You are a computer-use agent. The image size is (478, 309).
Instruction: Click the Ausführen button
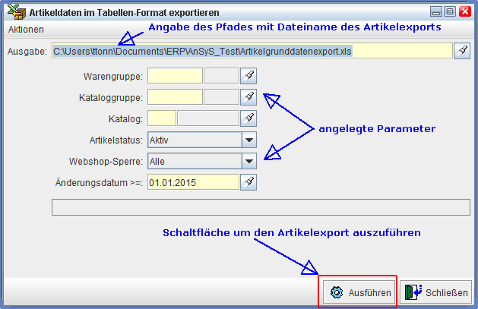pyautogui.click(x=359, y=292)
